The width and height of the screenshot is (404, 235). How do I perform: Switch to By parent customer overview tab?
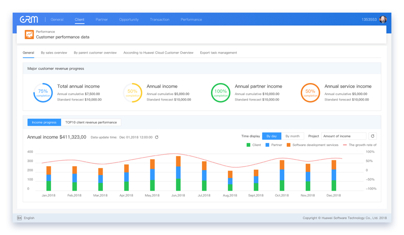(x=95, y=52)
